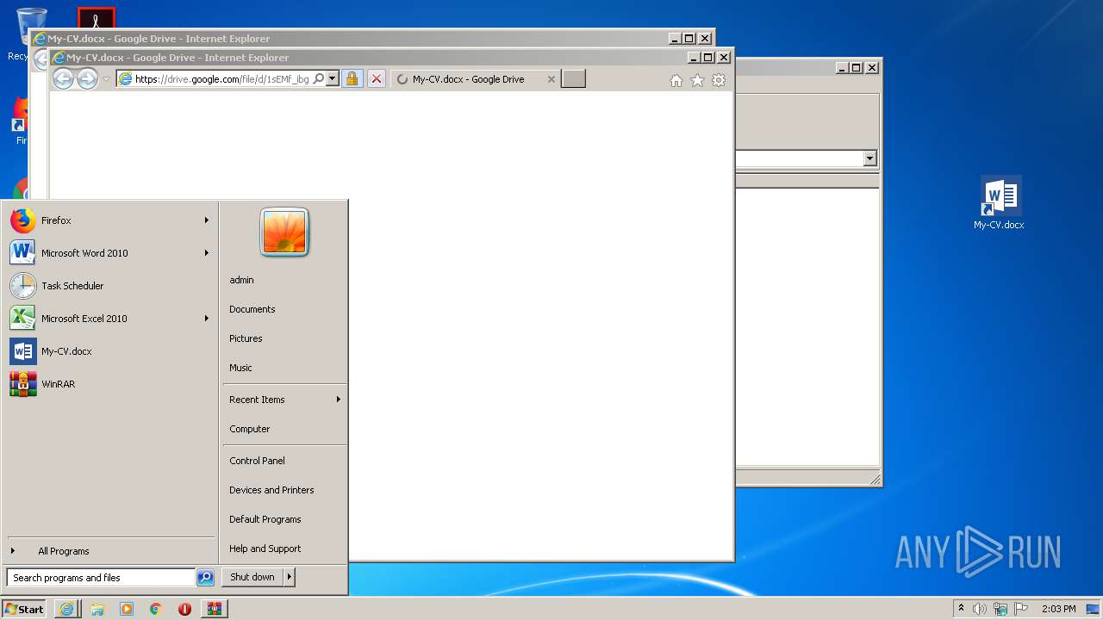Click the search magnifier button in Start menu
The height and width of the screenshot is (620, 1103).
tap(205, 578)
